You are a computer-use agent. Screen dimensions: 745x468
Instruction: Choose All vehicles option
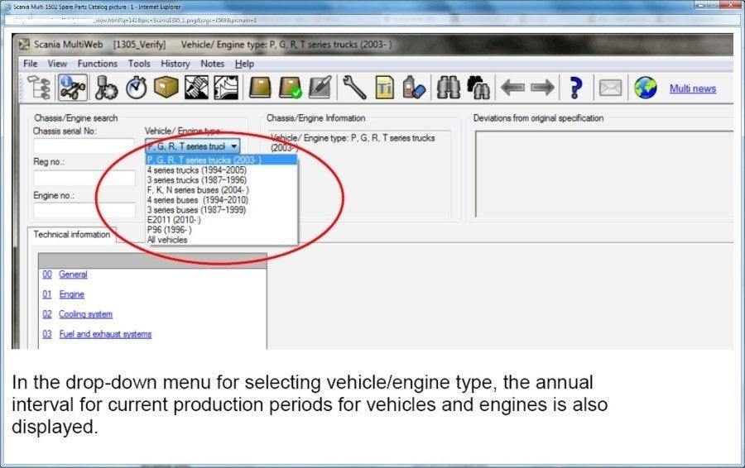[221, 240]
